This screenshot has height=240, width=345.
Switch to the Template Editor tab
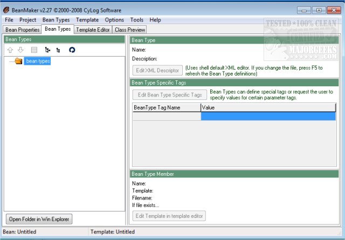(93, 30)
